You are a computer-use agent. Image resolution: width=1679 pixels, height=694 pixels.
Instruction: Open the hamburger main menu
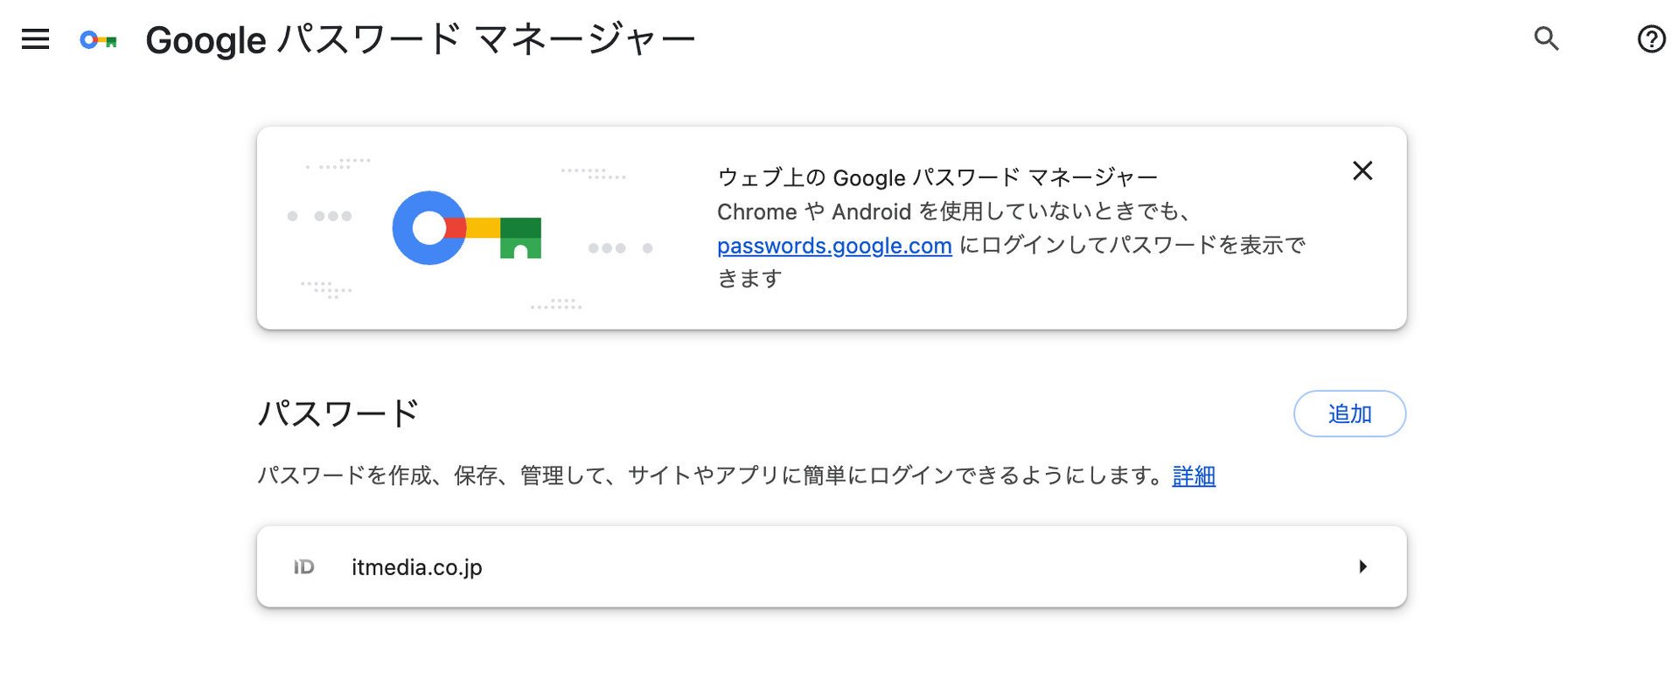[35, 39]
